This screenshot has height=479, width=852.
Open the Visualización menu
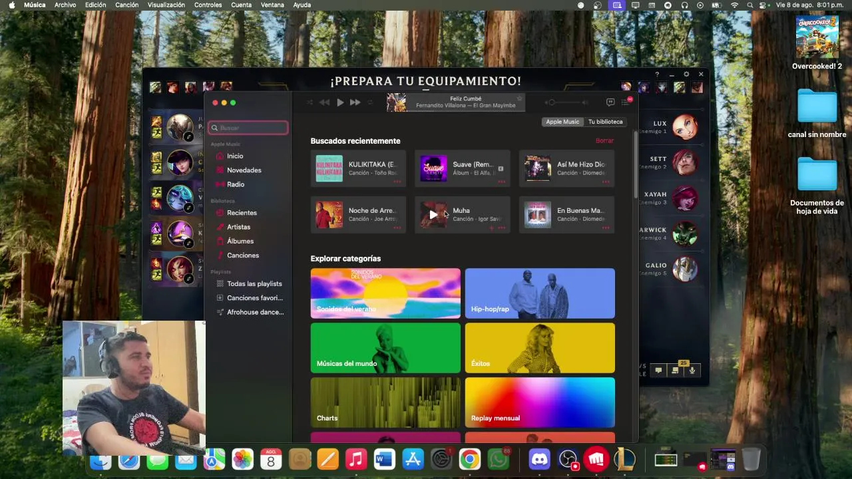166,5
